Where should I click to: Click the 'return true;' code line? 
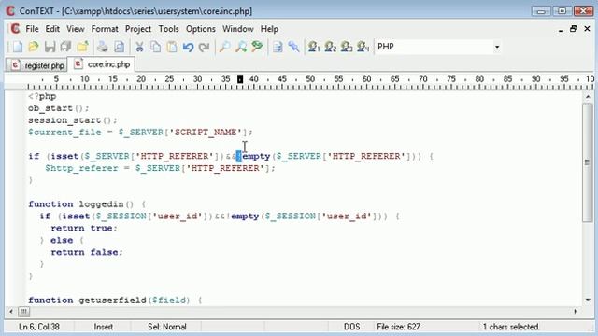pos(84,228)
